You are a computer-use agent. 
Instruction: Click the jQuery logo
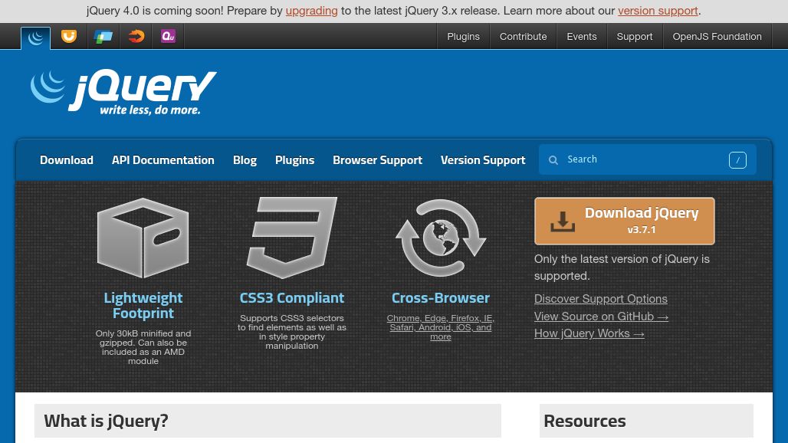(123, 93)
